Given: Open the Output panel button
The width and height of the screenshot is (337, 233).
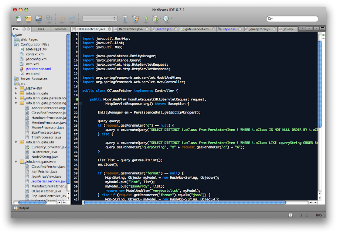Looking at the screenshot, I should tap(21, 208).
